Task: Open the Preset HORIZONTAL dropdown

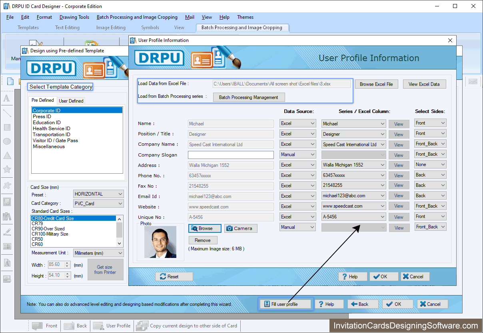Action: pos(99,194)
